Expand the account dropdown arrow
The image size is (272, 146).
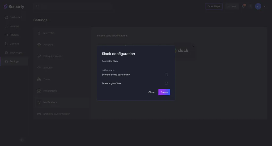[x=265, y=6]
